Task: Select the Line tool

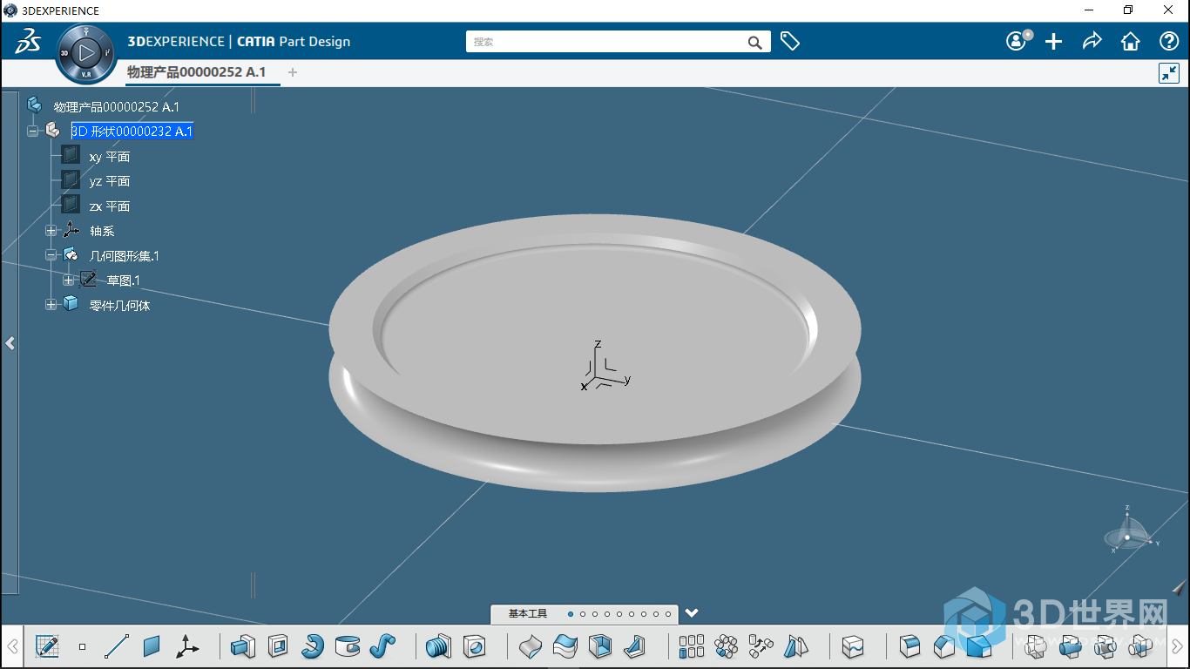Action: (117, 646)
